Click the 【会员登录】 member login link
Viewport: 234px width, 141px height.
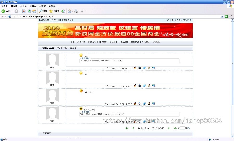click(x=44, y=20)
